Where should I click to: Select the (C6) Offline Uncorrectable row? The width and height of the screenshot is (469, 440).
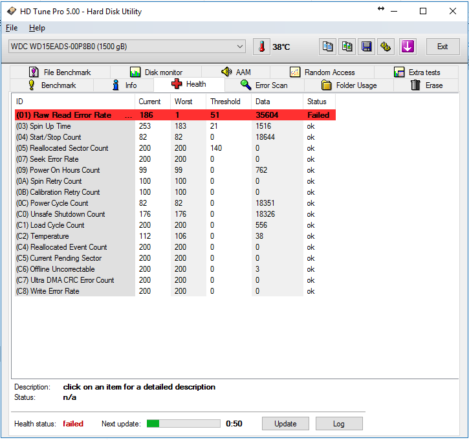(x=175, y=269)
